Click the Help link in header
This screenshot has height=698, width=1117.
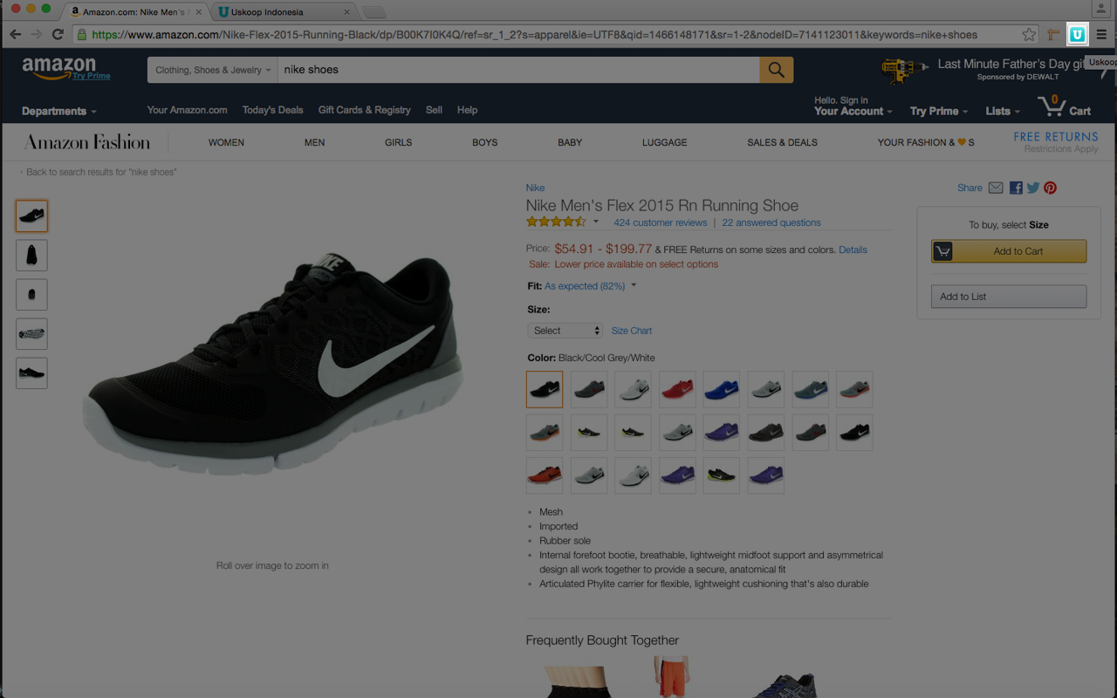tap(467, 110)
